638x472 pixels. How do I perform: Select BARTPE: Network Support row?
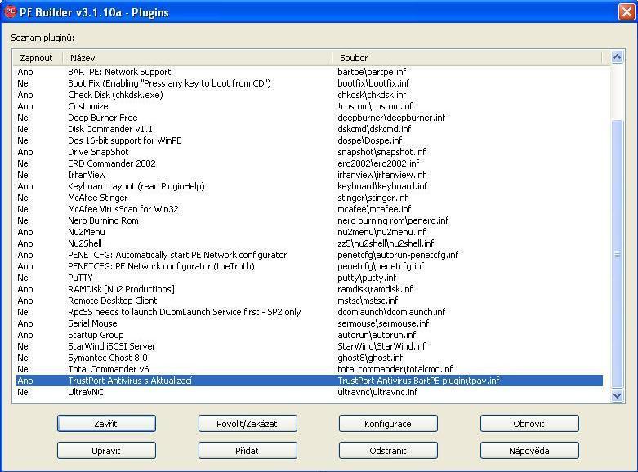point(310,72)
